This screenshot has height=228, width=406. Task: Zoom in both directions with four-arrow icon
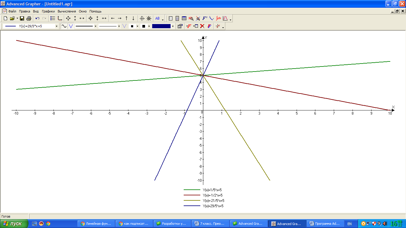coord(68,18)
